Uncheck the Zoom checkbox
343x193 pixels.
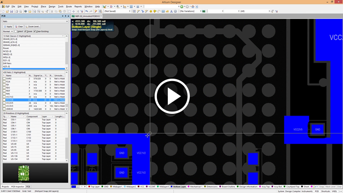(x=25, y=31)
